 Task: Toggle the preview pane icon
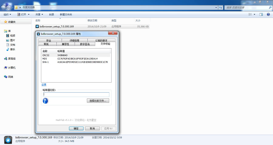click(x=261, y=15)
